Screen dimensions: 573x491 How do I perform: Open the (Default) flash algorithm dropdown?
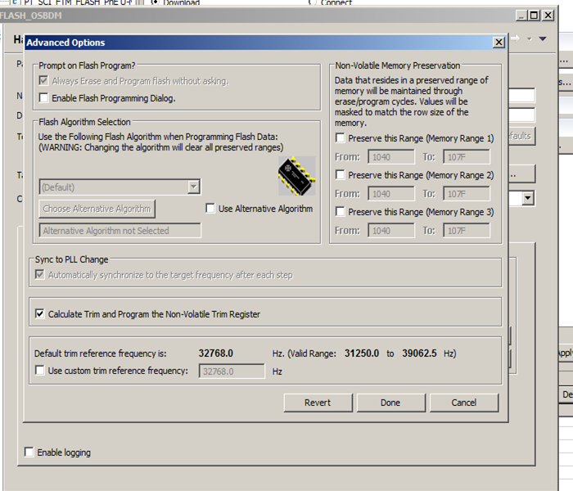(x=194, y=187)
